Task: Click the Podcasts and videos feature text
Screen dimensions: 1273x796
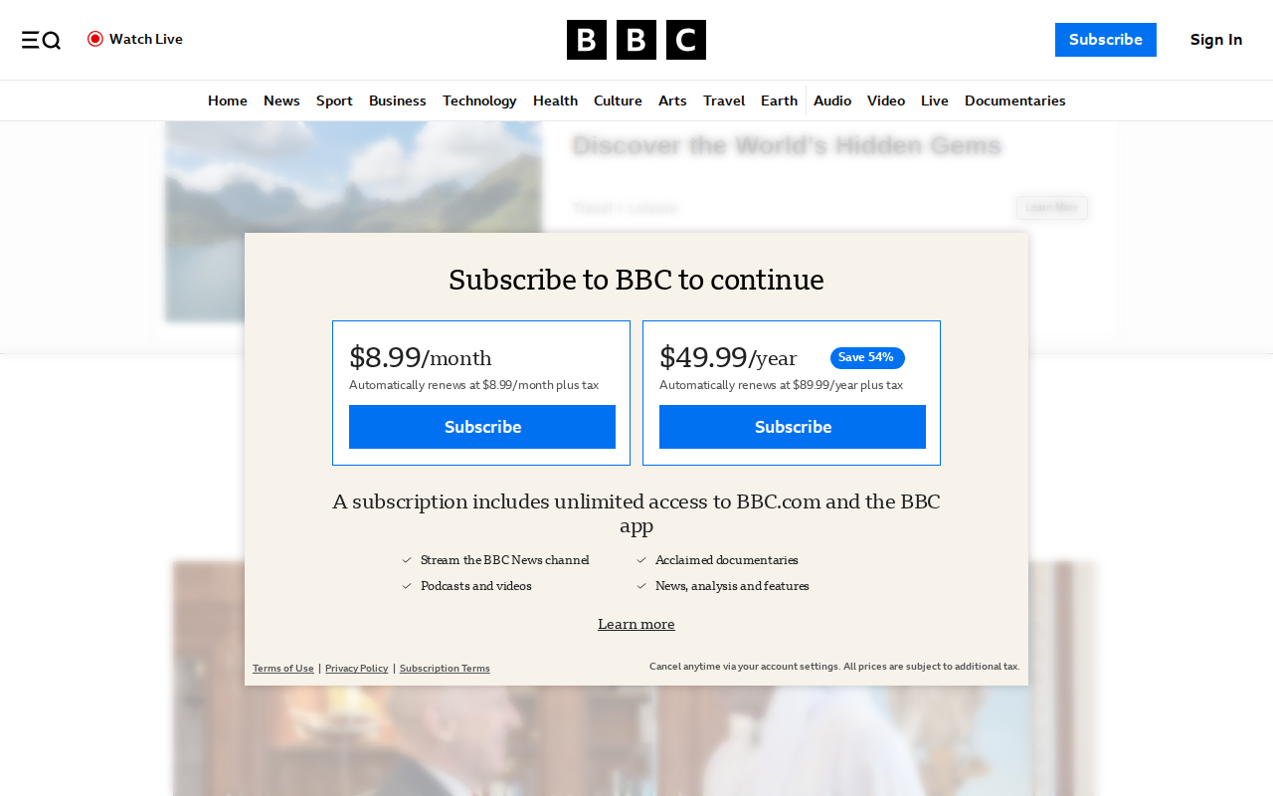Action: (x=476, y=586)
